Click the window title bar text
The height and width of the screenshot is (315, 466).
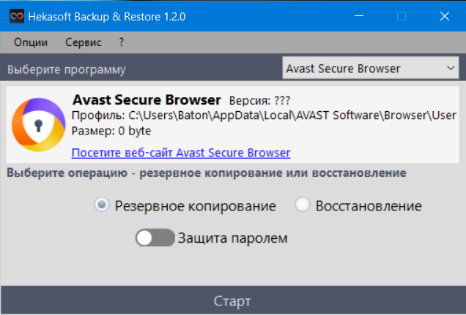[x=107, y=17]
